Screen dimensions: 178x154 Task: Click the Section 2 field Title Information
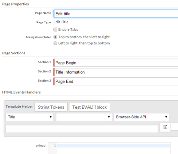[x=116, y=72]
